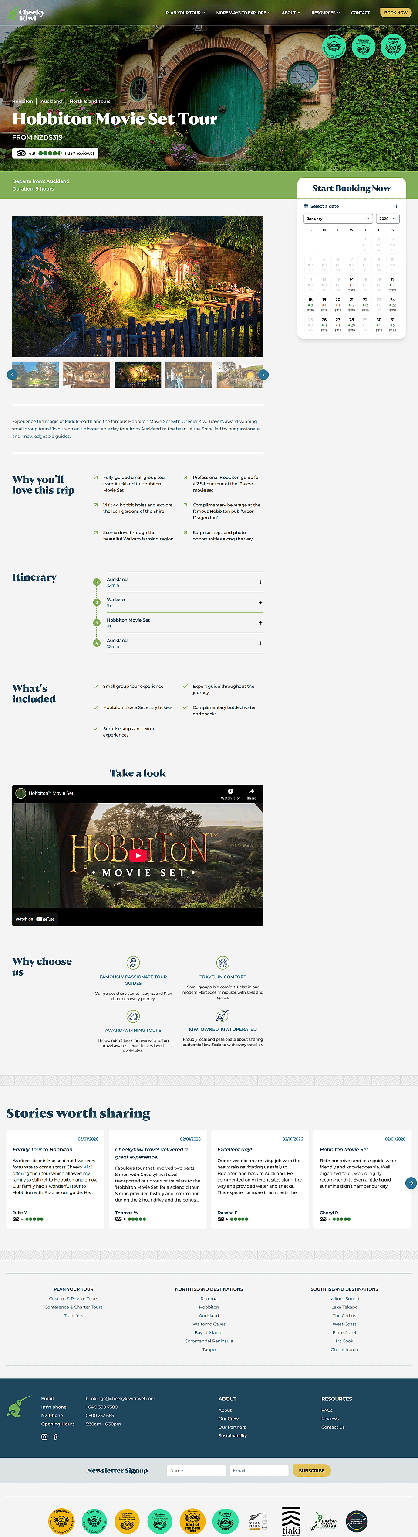Click the Subscribe button

311,1470
